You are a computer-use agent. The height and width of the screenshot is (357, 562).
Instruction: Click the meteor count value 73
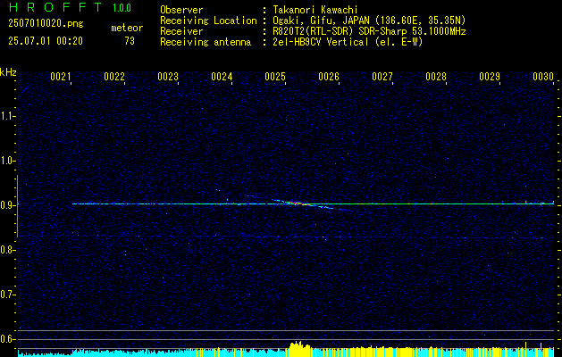click(130, 41)
